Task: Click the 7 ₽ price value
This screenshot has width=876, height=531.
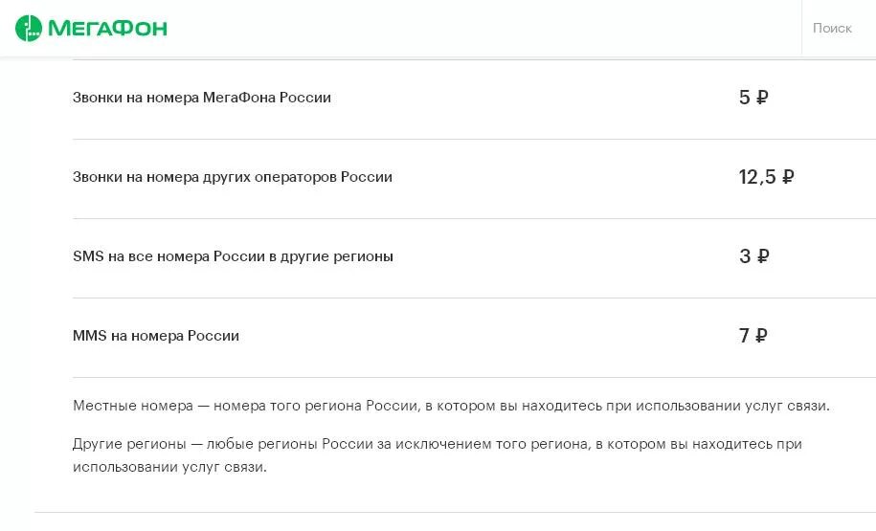Action: click(x=753, y=336)
